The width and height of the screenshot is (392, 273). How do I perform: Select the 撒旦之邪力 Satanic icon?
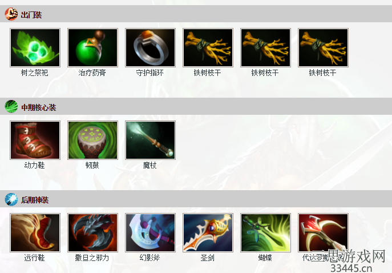[92, 232]
